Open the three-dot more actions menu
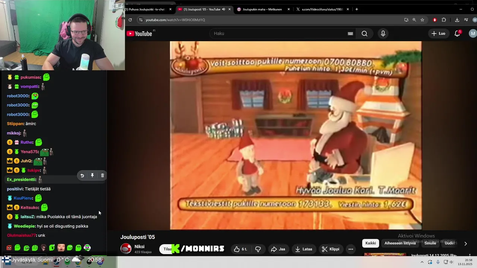Image resolution: width=477 pixels, height=268 pixels. (x=351, y=249)
